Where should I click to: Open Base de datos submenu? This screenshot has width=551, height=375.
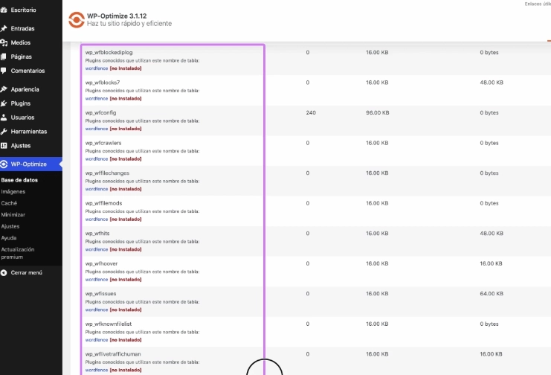pos(19,180)
